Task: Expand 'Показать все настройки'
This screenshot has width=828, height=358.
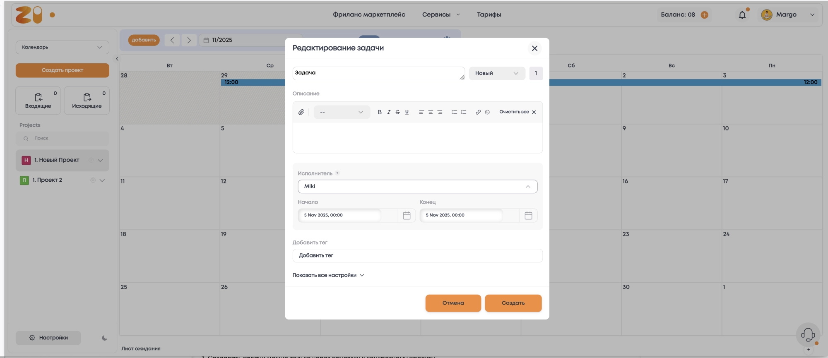Action: click(x=328, y=275)
